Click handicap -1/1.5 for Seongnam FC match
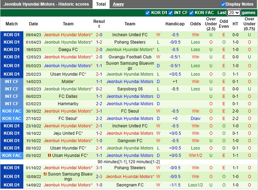This screenshot has height=190, width=258. pyautogui.click(x=175, y=185)
